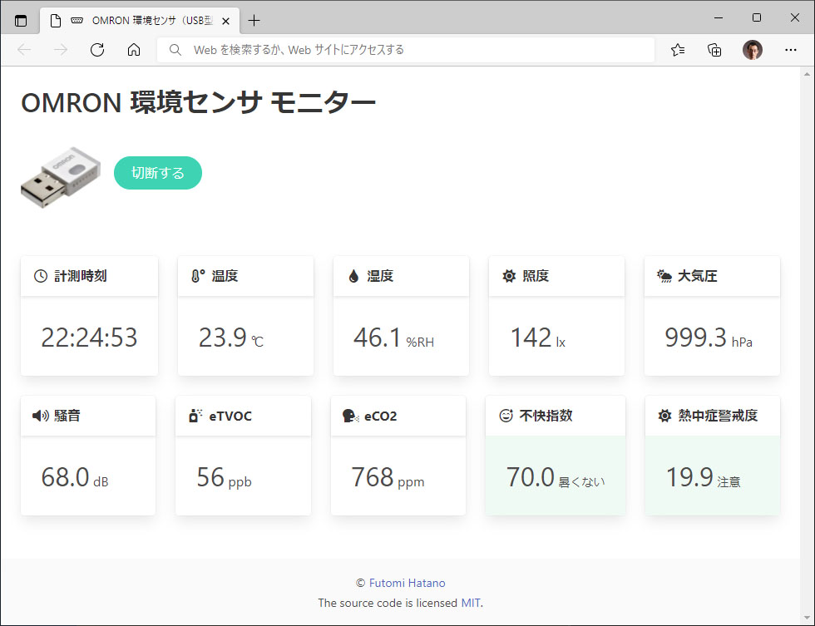Select the 22:24:53 time value
The height and width of the screenshot is (626, 815).
pyautogui.click(x=90, y=338)
